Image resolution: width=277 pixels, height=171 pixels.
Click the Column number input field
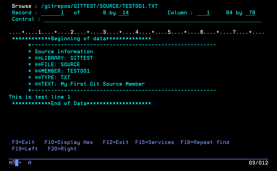click(203, 13)
